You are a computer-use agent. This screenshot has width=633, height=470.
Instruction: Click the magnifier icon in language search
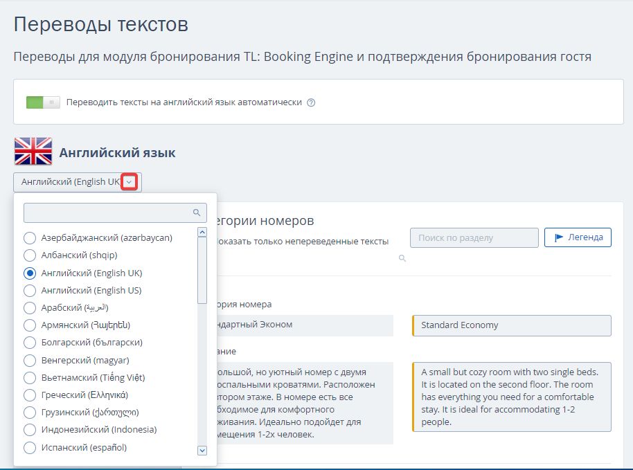pyautogui.click(x=197, y=213)
